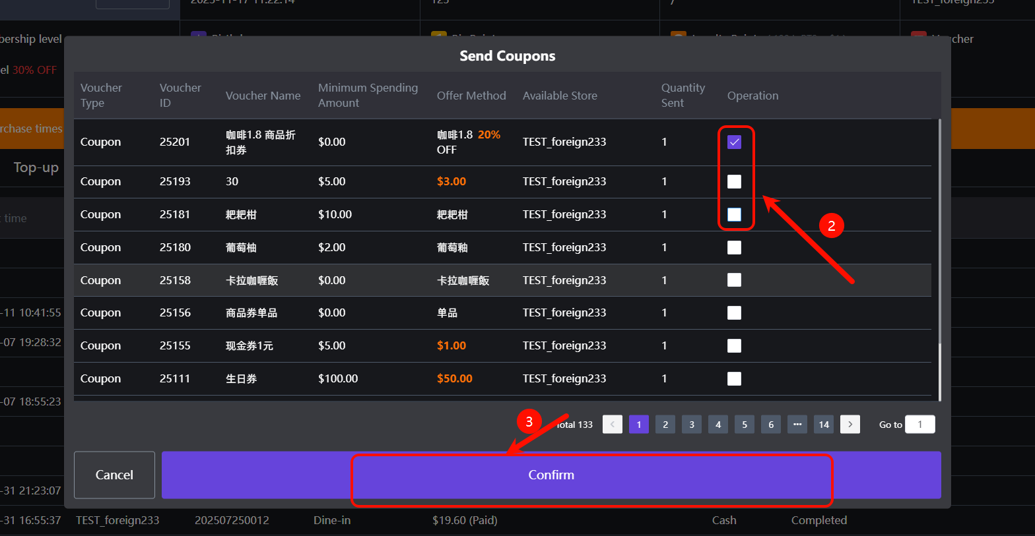The width and height of the screenshot is (1035, 536).
Task: Select coupon 25156 checkbox
Action: click(x=734, y=313)
